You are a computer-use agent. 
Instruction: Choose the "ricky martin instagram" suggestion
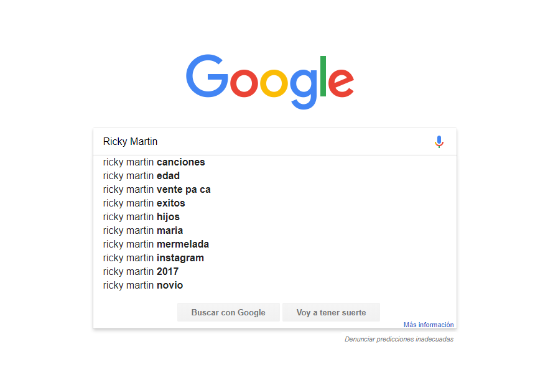click(154, 258)
